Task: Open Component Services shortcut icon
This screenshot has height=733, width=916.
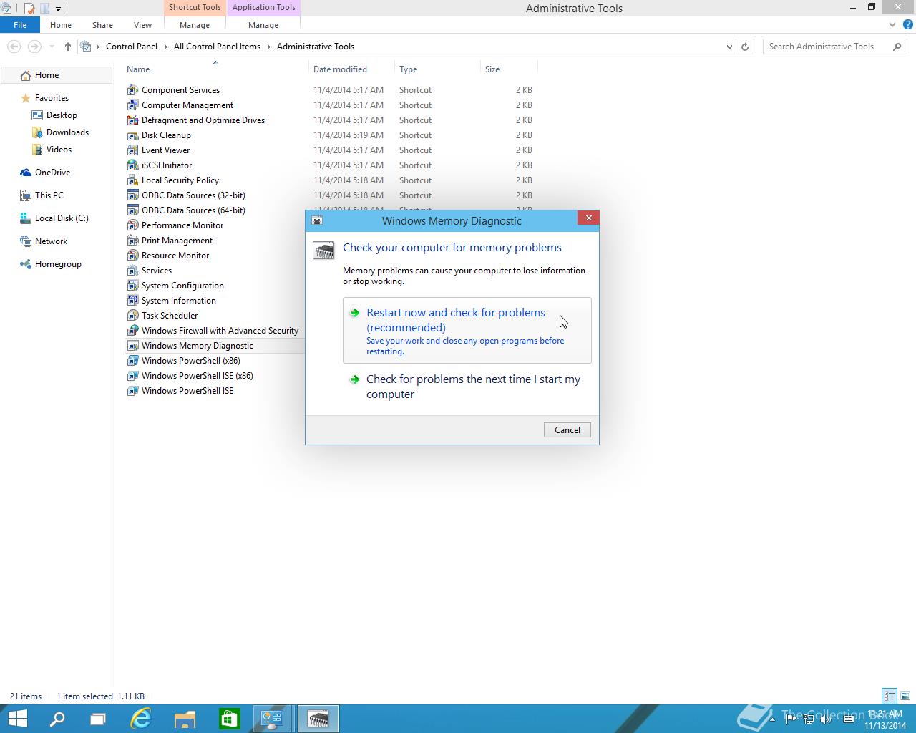Action: coord(132,90)
